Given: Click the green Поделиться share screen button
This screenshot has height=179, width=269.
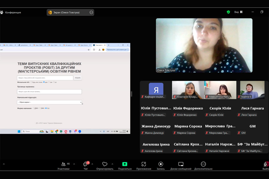Looking at the screenshot, I should [x=125, y=164].
